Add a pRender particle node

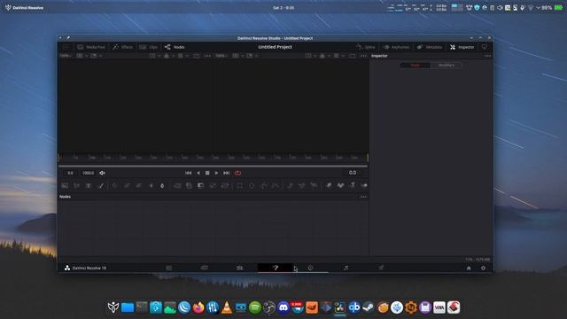click(314, 185)
